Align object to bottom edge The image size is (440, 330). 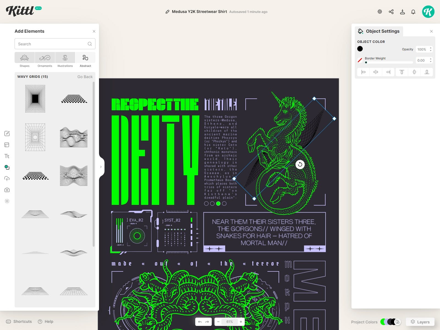coord(427,72)
